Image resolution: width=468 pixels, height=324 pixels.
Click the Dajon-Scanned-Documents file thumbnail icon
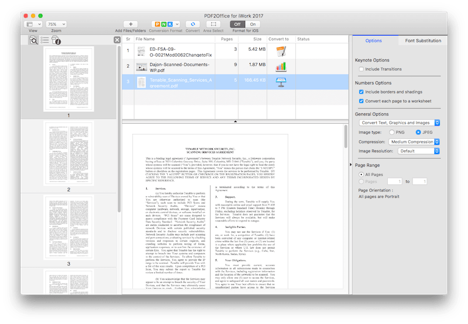142,67
